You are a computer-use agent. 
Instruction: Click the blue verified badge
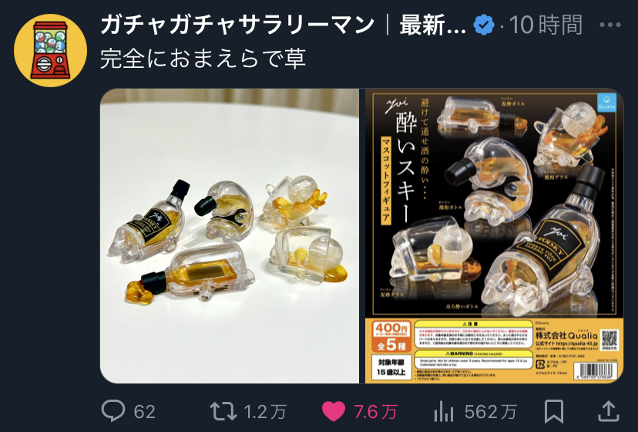point(484,25)
